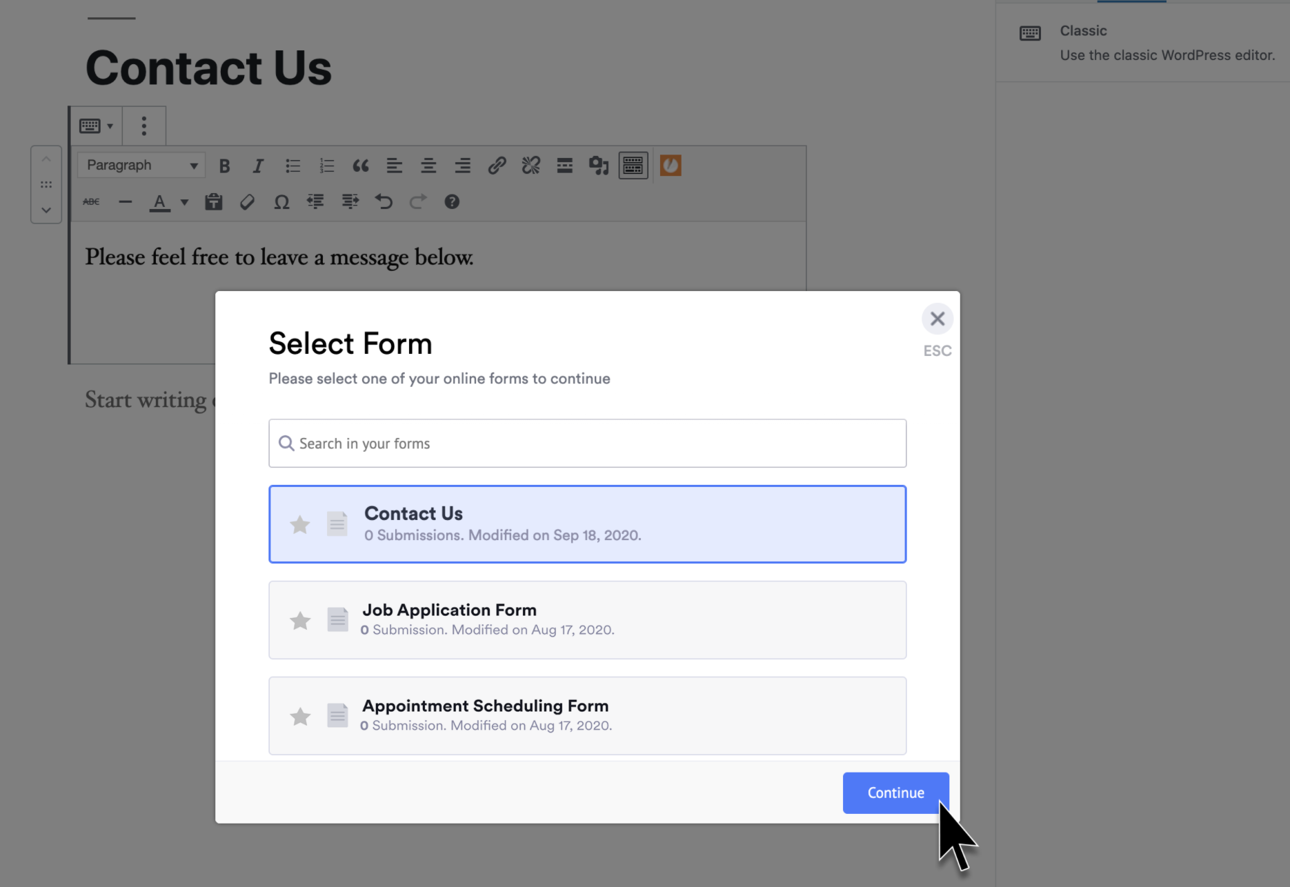The image size is (1290, 887).
Task: Open the text color dropdown
Action: (x=183, y=201)
